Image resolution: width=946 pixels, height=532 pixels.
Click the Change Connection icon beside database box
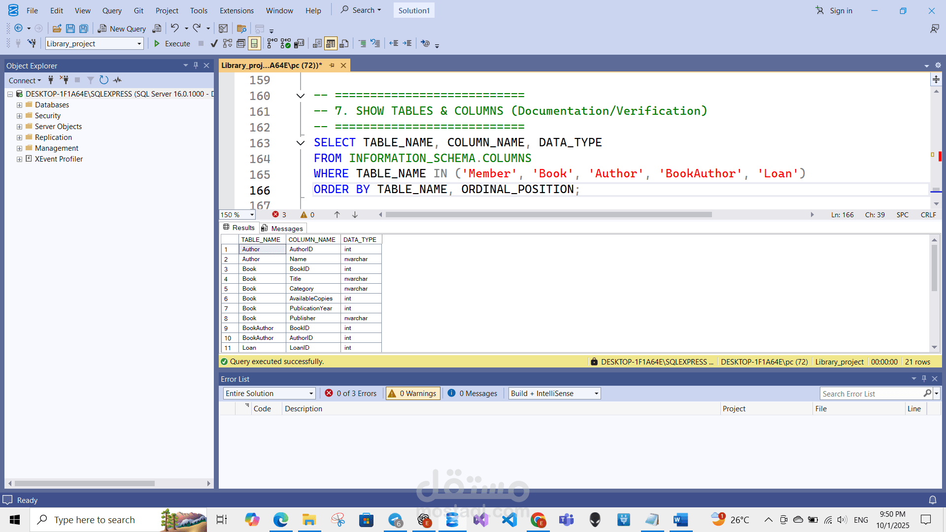coord(32,43)
